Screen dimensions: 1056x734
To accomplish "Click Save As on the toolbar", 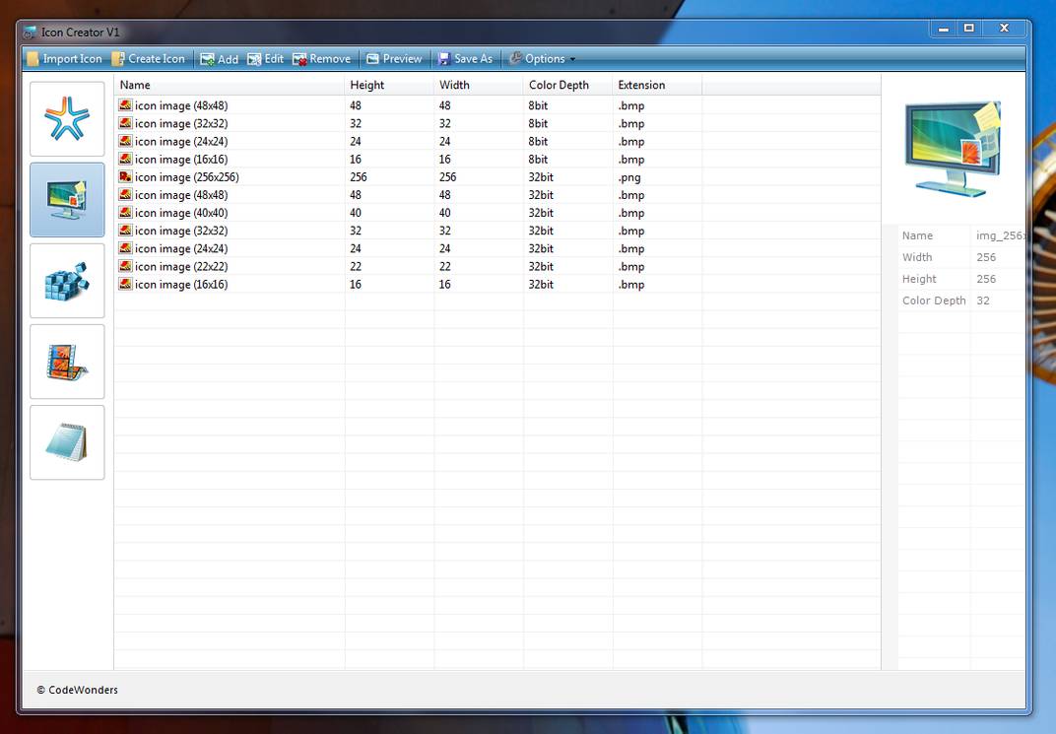I will click(465, 58).
